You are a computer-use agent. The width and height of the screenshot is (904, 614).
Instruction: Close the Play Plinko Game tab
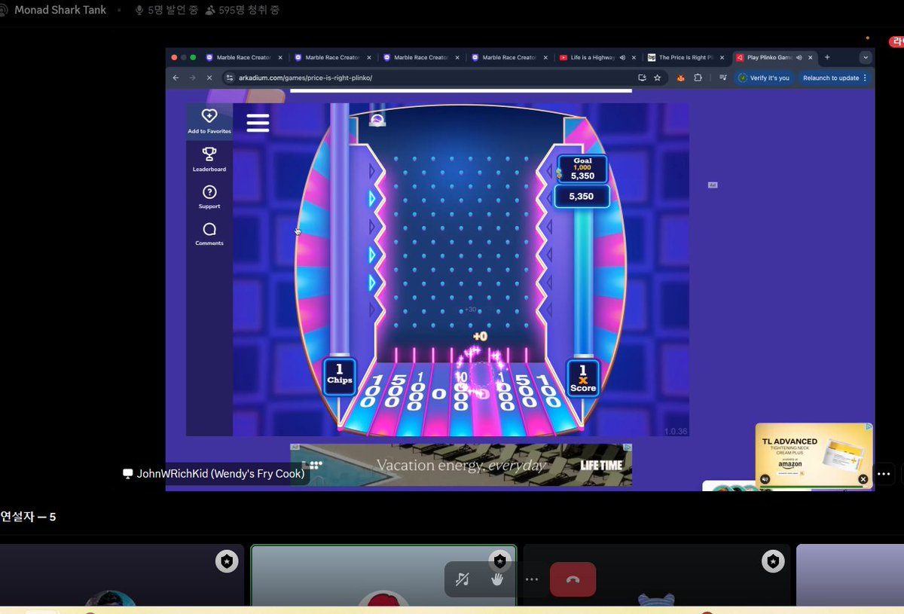click(x=811, y=57)
